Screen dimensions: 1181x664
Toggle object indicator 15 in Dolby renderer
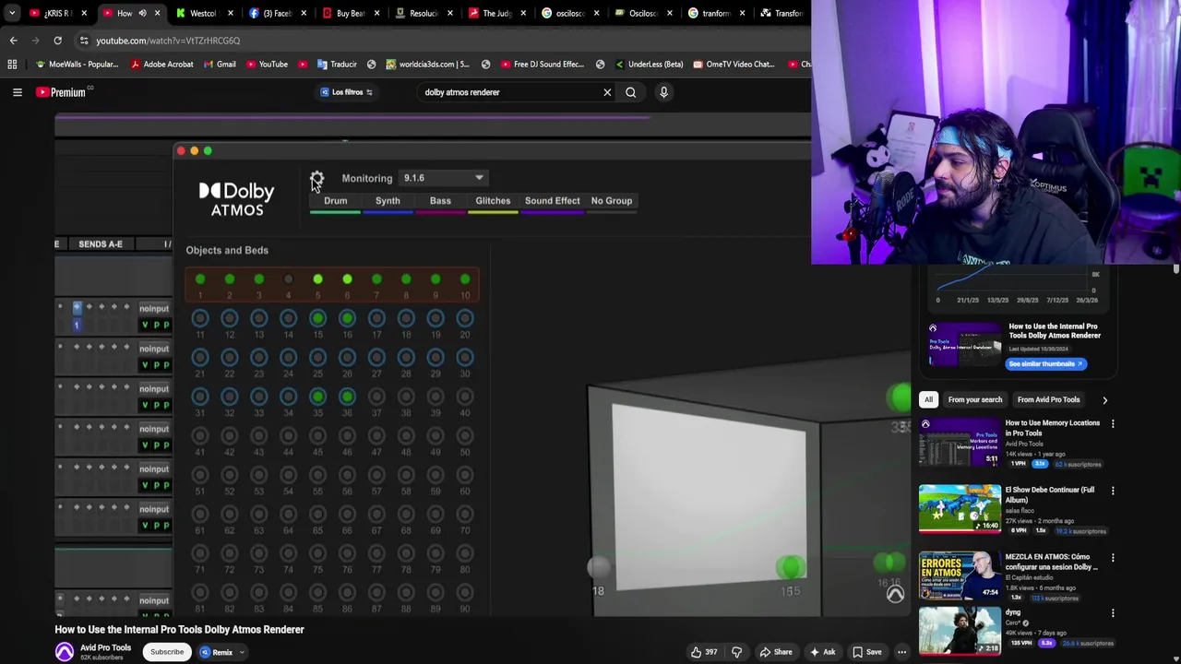(x=317, y=319)
